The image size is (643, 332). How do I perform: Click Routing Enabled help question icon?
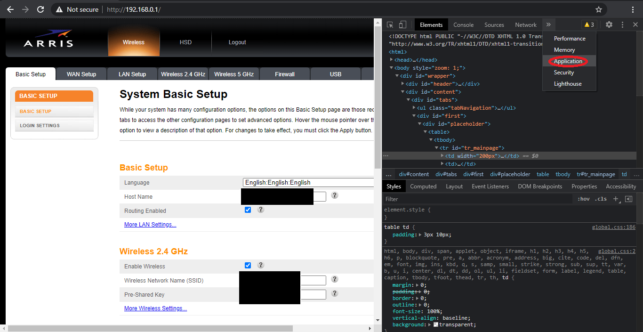[261, 210]
